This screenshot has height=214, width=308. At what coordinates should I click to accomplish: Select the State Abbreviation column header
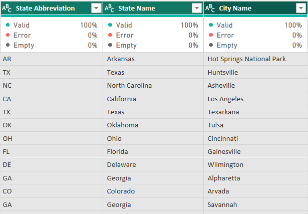point(52,8)
